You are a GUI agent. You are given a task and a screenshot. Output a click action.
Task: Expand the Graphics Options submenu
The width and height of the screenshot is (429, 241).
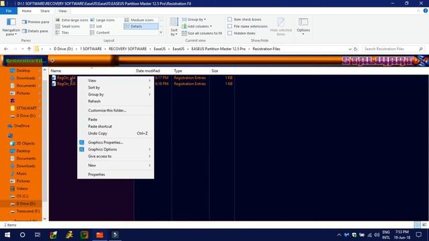115,149
